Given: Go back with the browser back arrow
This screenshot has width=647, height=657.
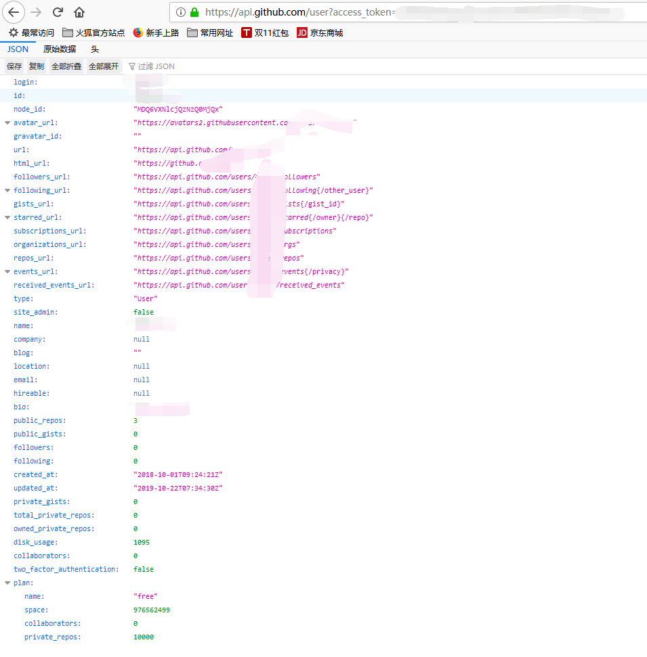Looking at the screenshot, I should pos(14,12).
